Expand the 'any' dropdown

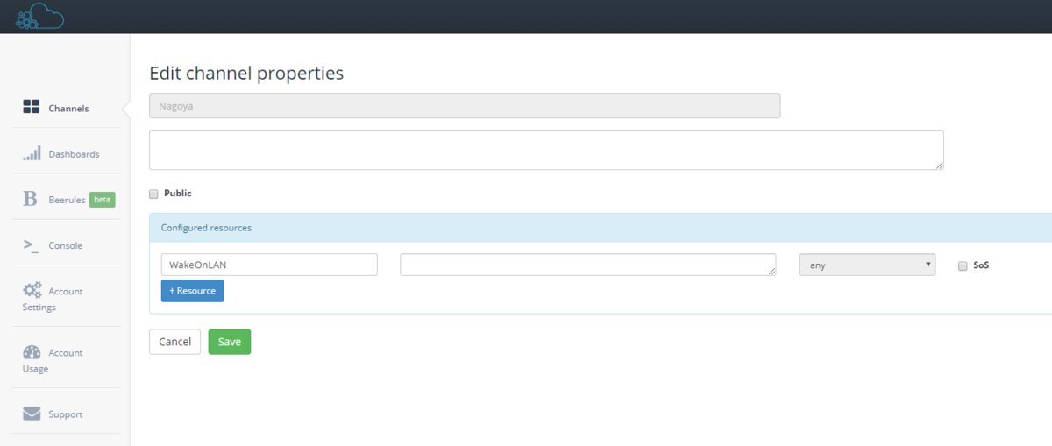point(867,265)
